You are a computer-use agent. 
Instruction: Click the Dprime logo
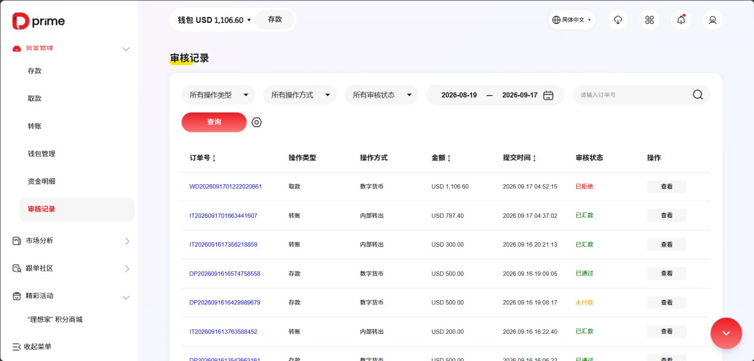tap(39, 21)
